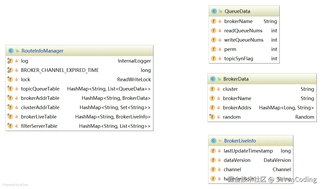
Task: Click the filterServerTable field name
Action: pyautogui.click(x=39, y=126)
